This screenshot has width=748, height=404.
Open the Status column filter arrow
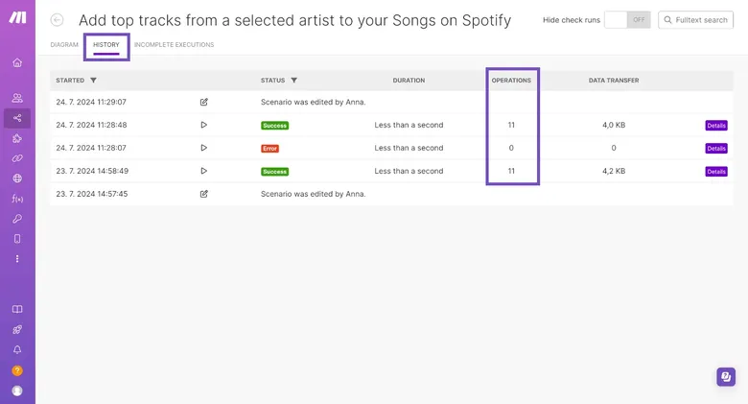[x=294, y=81]
